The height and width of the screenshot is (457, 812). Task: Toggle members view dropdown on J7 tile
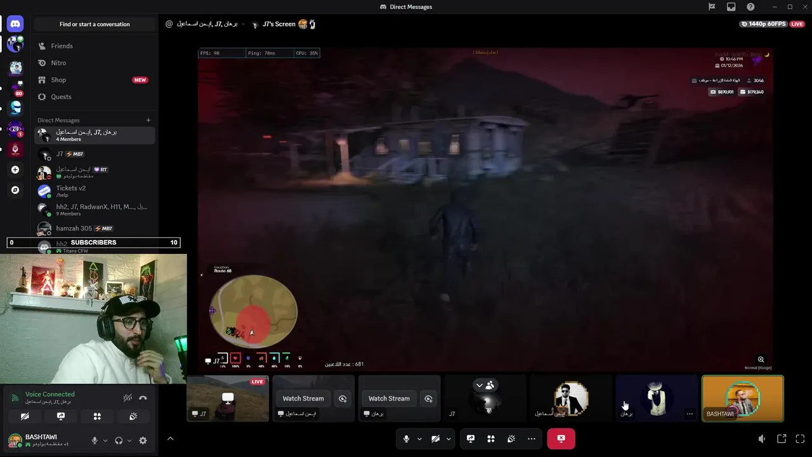(485, 385)
